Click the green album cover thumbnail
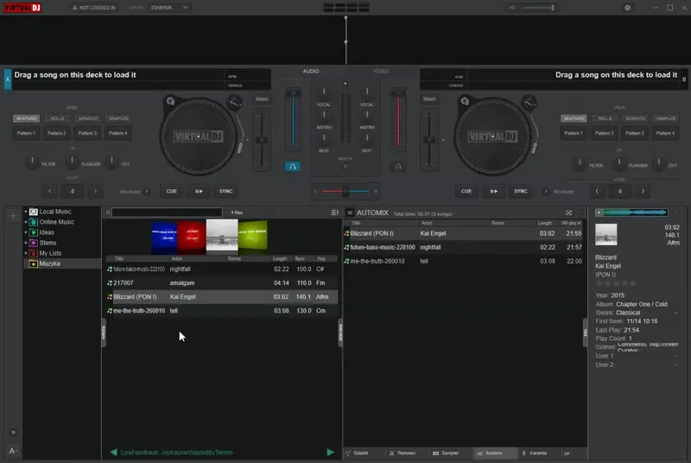This screenshot has height=463, width=691. (x=253, y=236)
